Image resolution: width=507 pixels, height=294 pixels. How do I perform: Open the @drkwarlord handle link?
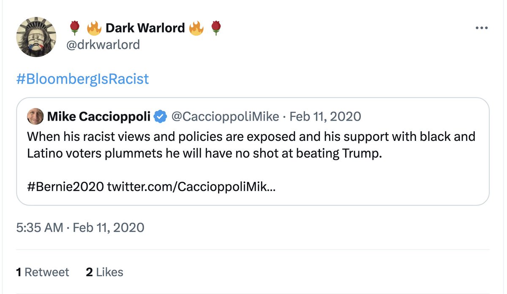click(104, 44)
